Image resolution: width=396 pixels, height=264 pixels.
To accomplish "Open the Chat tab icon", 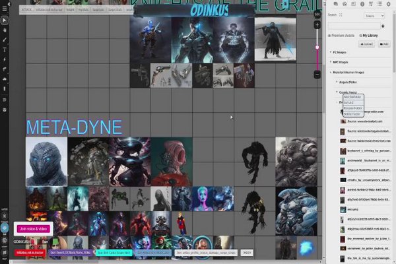I will [336, 4].
